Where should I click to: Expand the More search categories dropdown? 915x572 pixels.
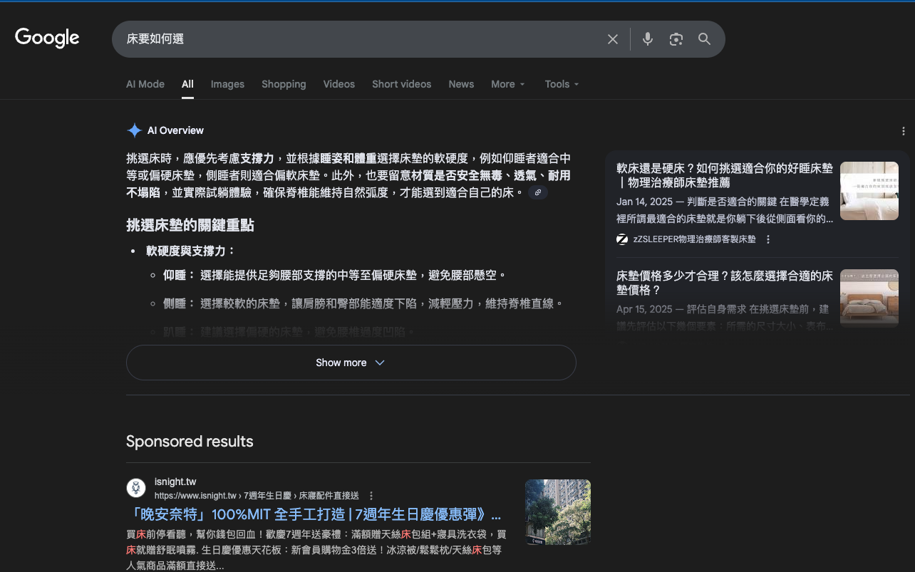click(x=507, y=84)
